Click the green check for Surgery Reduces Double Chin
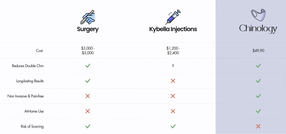The width and height of the screenshot is (286, 134). click(88, 66)
